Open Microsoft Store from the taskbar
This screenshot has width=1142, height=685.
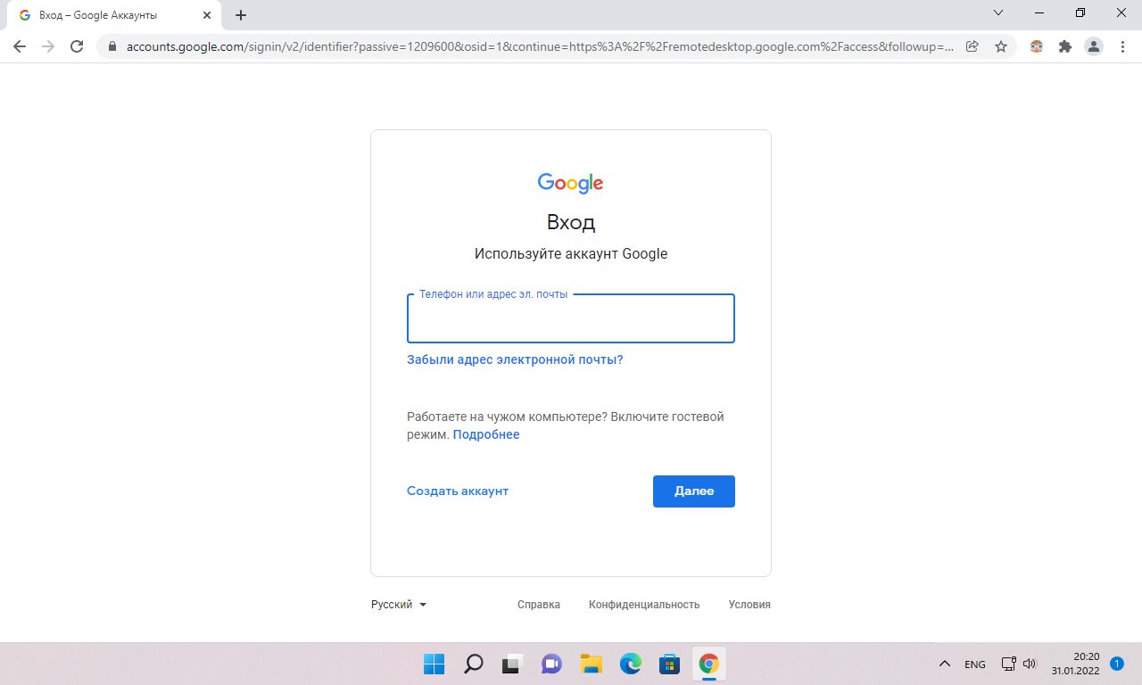pyautogui.click(x=669, y=664)
